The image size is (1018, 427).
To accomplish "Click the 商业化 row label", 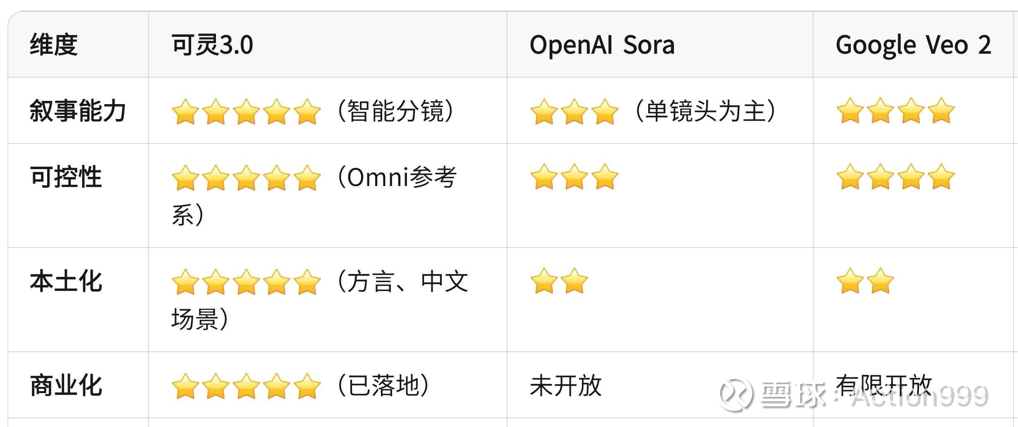I will coord(66,385).
